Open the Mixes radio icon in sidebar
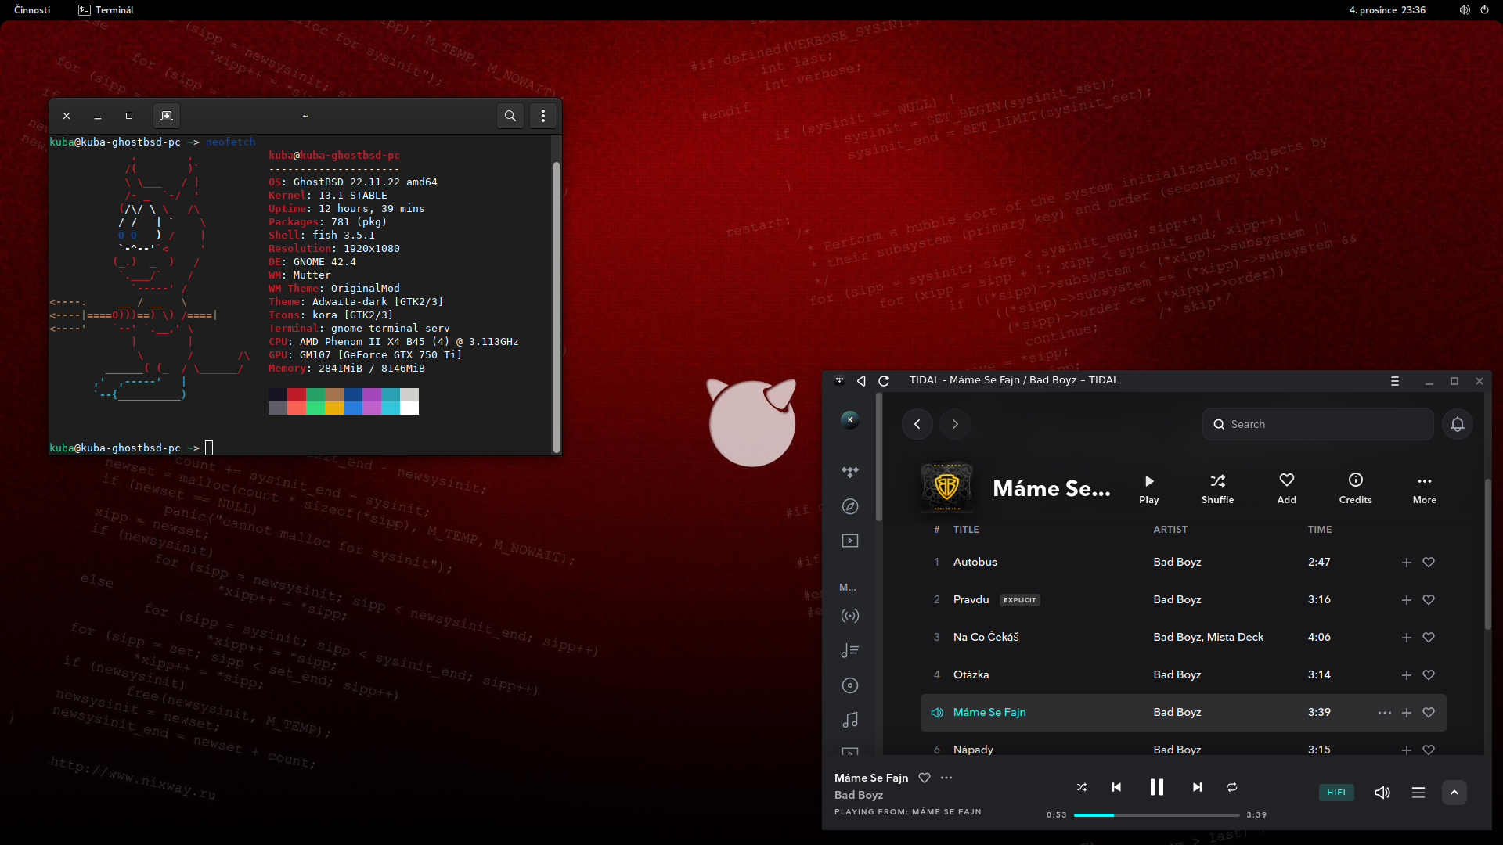This screenshot has height=845, width=1503. point(850,616)
